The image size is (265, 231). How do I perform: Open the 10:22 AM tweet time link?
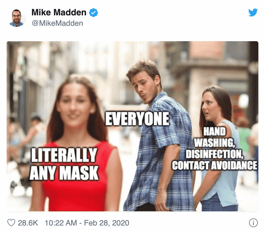[61, 223]
